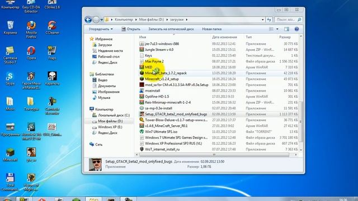Click the Forward navigation arrow in Explorer
The height and width of the screenshot is (201, 358).
96,20
